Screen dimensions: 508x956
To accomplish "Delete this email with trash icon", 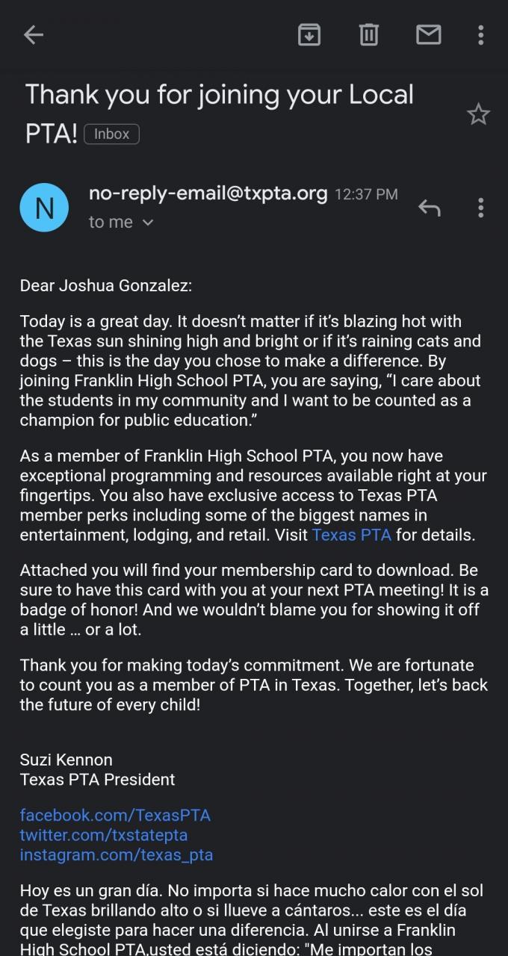I will tap(369, 34).
